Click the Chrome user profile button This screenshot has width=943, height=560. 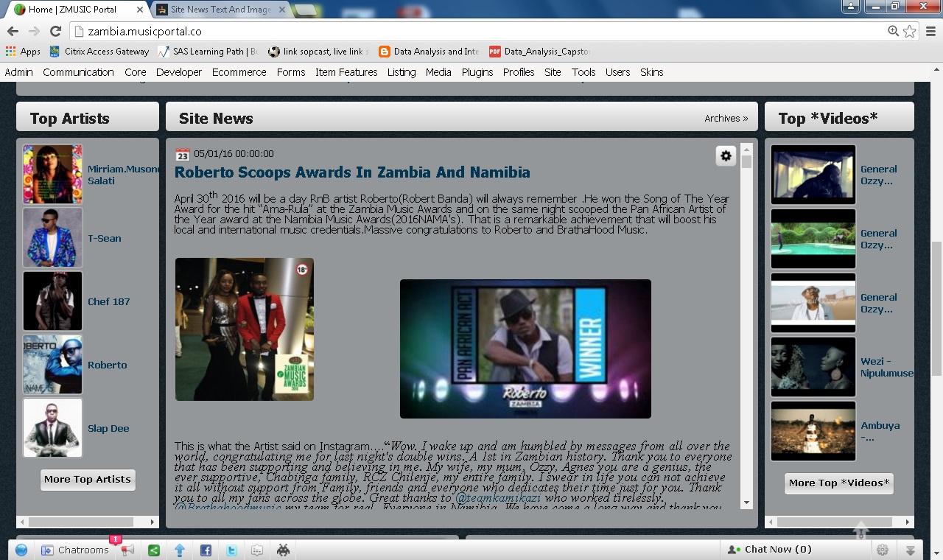click(851, 6)
